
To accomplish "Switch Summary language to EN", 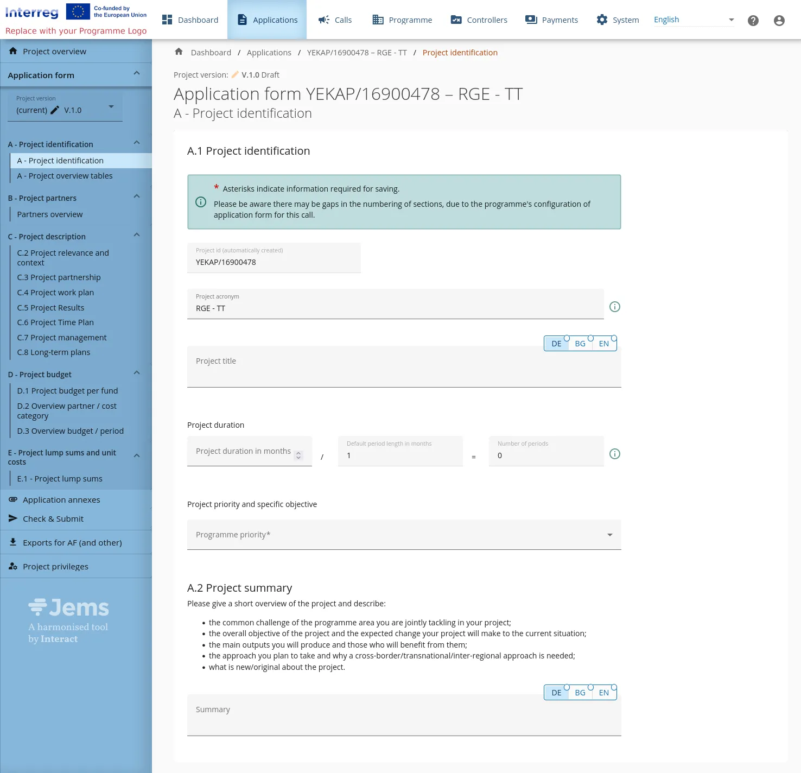I will (x=604, y=693).
